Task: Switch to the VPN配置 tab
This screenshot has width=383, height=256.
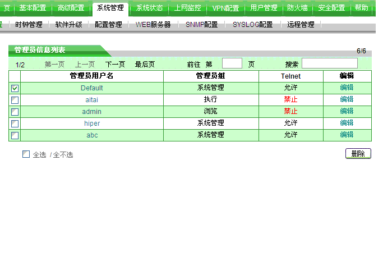Action: point(225,8)
